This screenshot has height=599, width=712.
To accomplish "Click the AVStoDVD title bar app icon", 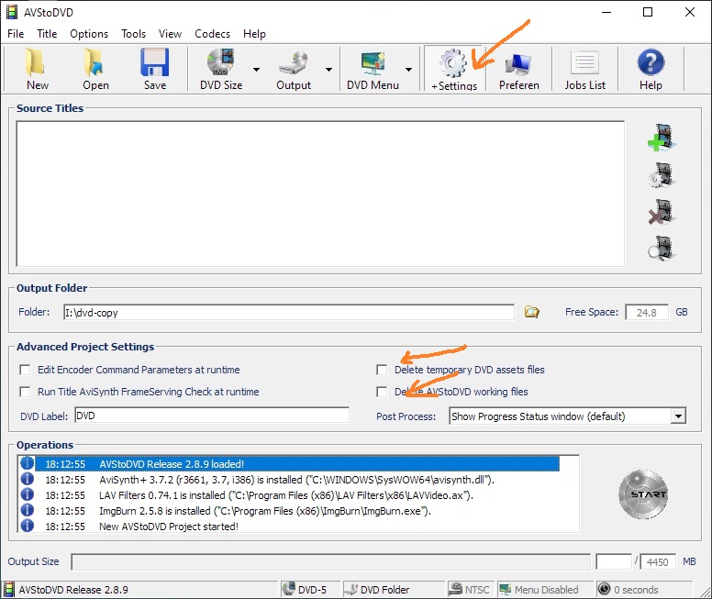I will point(12,12).
